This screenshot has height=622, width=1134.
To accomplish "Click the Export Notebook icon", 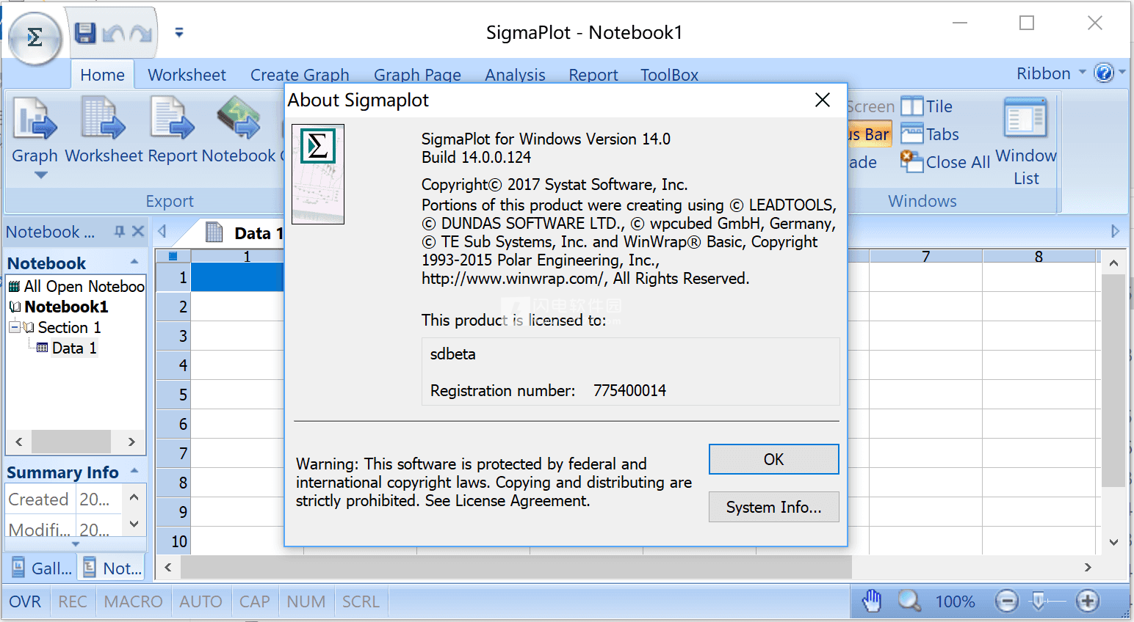I will pos(239,120).
